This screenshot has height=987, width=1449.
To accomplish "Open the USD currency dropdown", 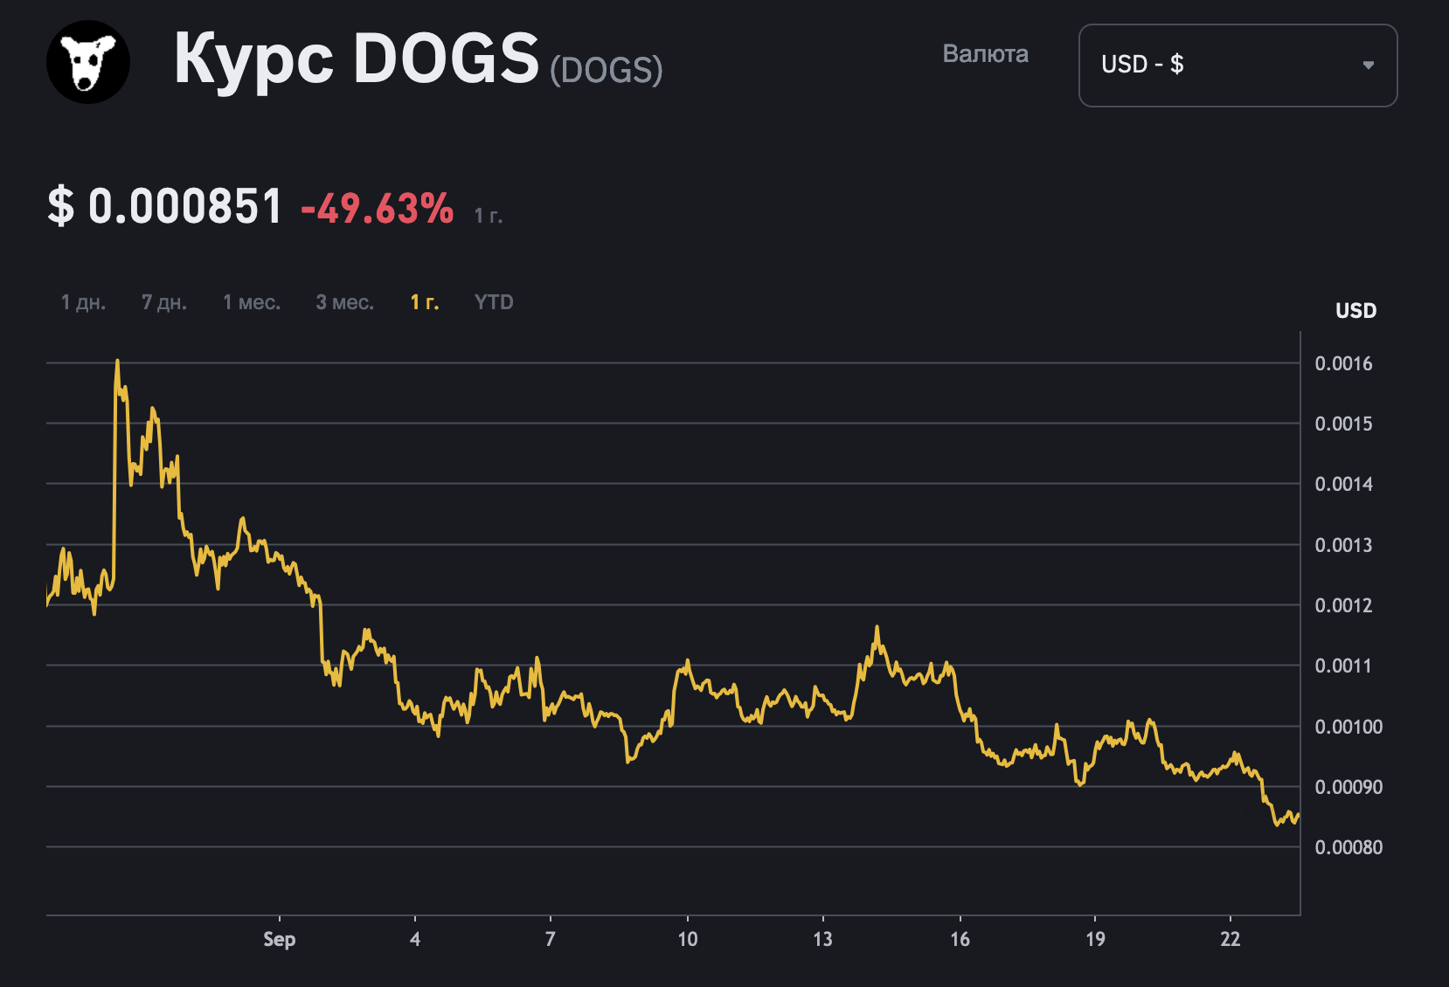I will click(x=1238, y=66).
